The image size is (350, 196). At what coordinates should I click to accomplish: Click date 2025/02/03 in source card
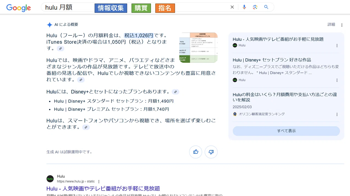(x=242, y=107)
